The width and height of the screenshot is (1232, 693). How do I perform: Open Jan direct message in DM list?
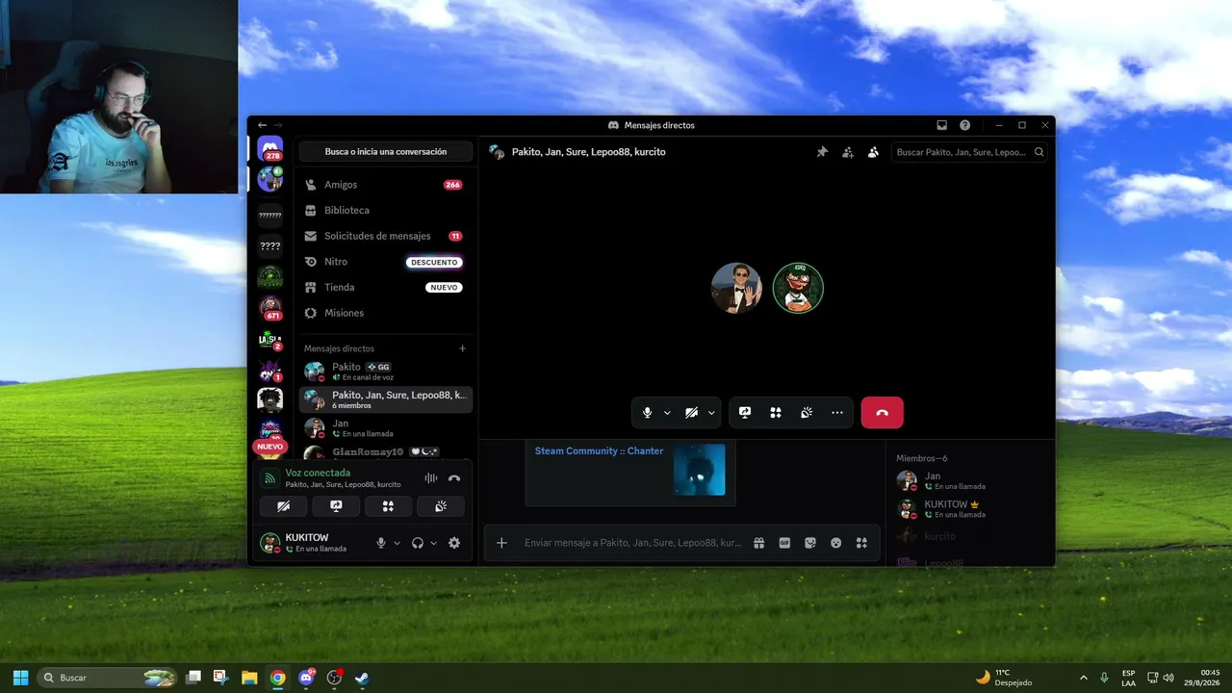(385, 427)
